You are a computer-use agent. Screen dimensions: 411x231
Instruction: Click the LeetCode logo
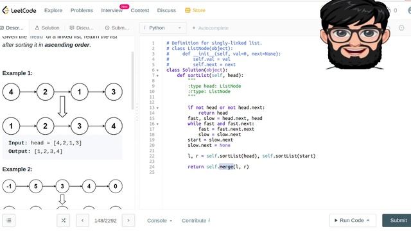(x=19, y=10)
